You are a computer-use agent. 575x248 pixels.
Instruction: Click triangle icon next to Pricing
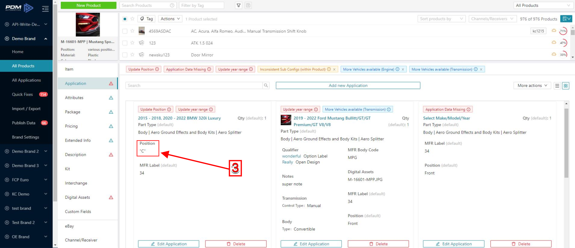click(x=111, y=126)
